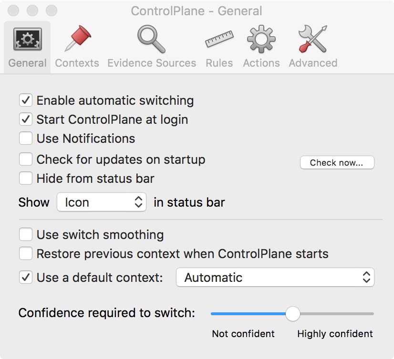
Task: Click the Contexts tab label
Action: pyautogui.click(x=77, y=63)
